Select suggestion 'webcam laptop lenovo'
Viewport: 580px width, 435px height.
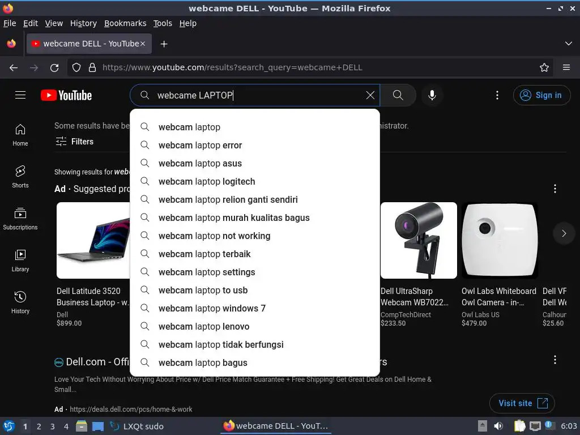pos(255,326)
